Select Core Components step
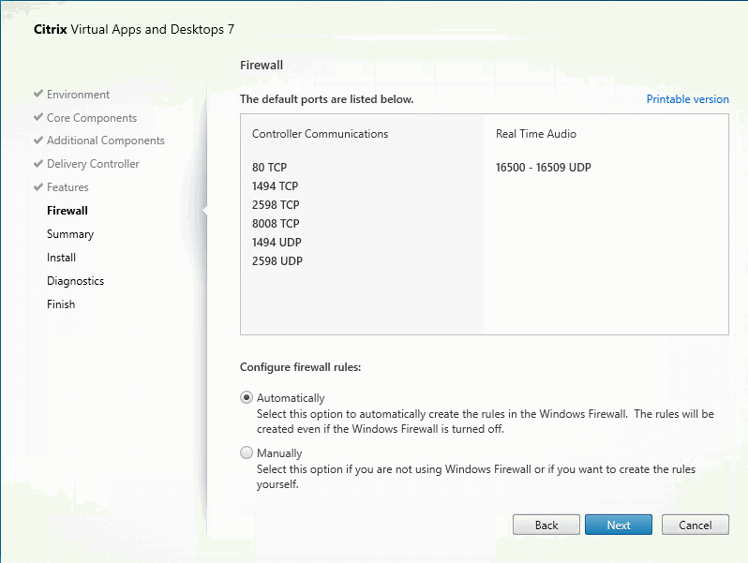 92,118
